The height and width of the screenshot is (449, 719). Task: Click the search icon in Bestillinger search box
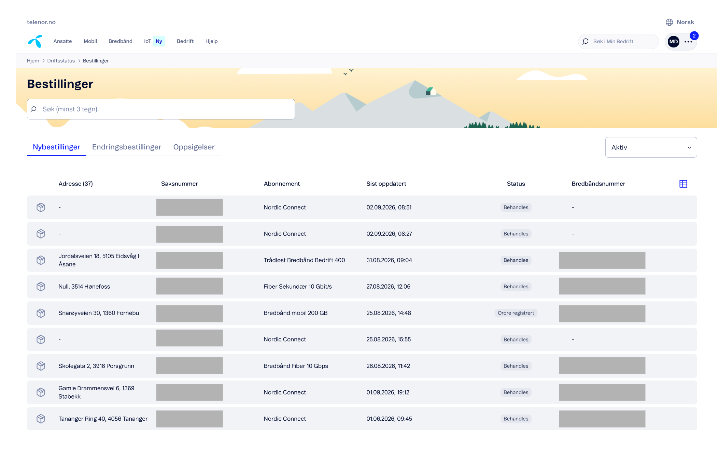pyautogui.click(x=33, y=109)
